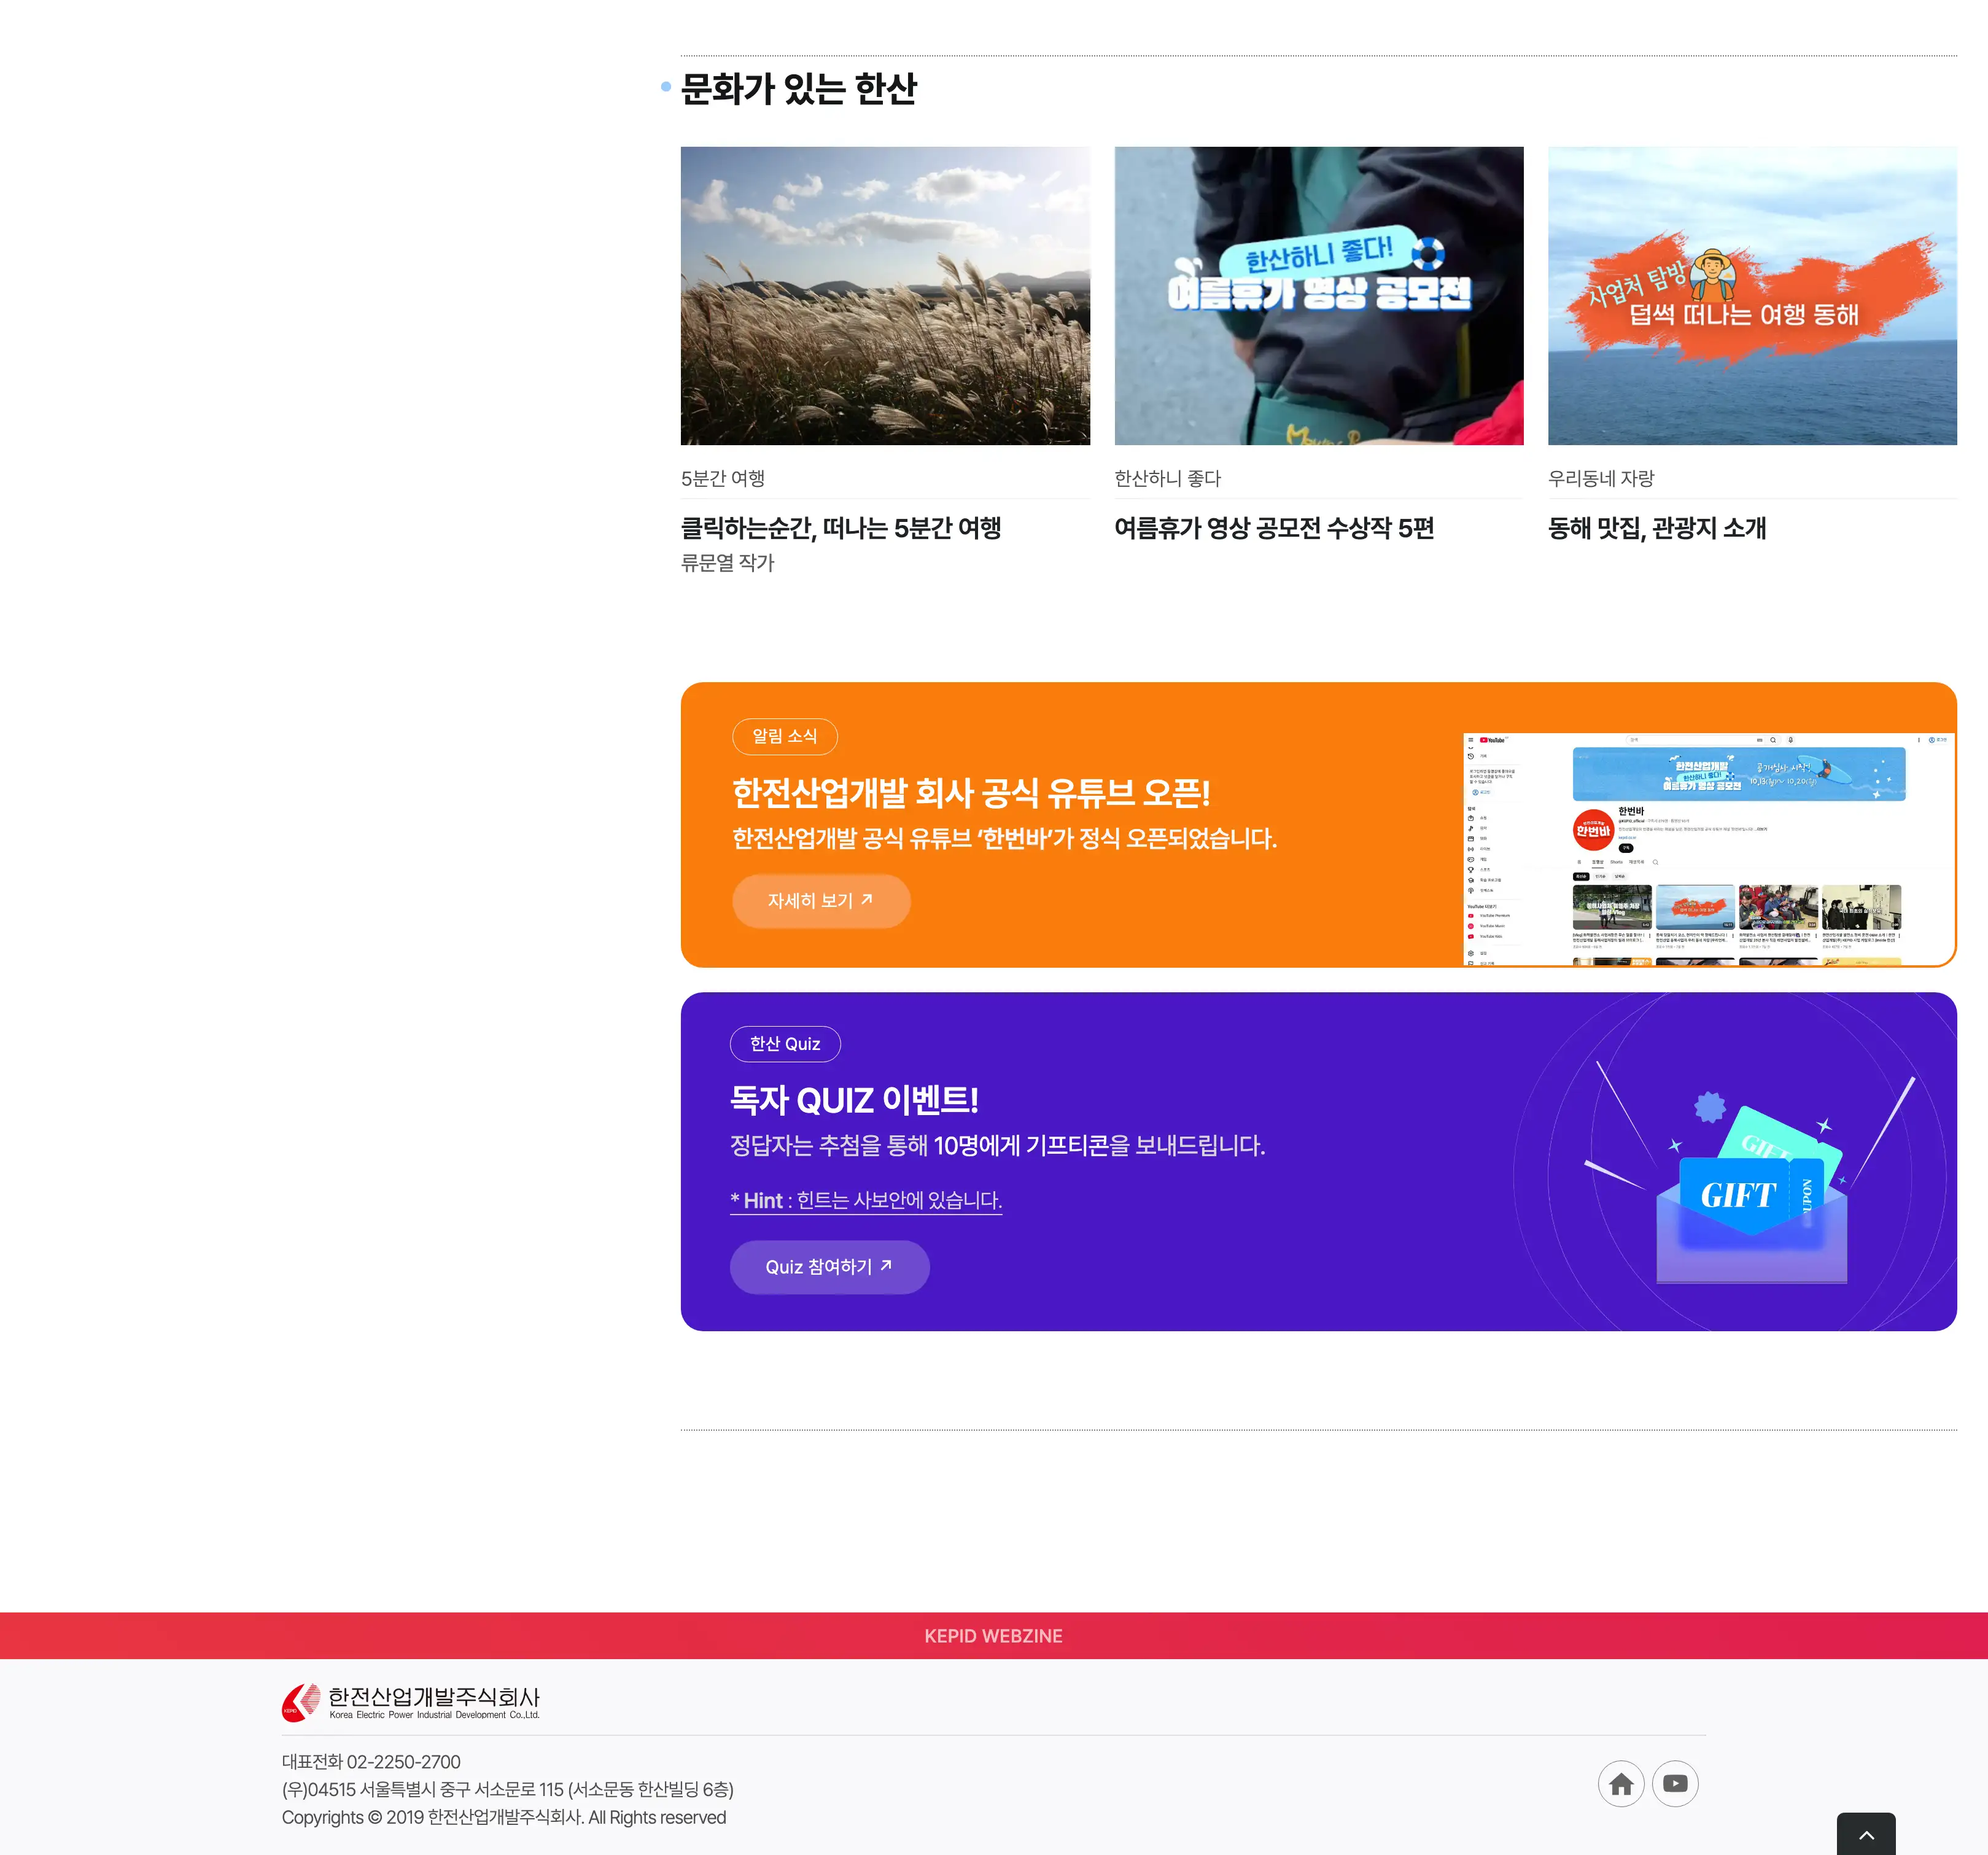Click the search magnifier in the YouTube preview
Image resolution: width=1988 pixels, height=1855 pixels.
pyautogui.click(x=1773, y=740)
